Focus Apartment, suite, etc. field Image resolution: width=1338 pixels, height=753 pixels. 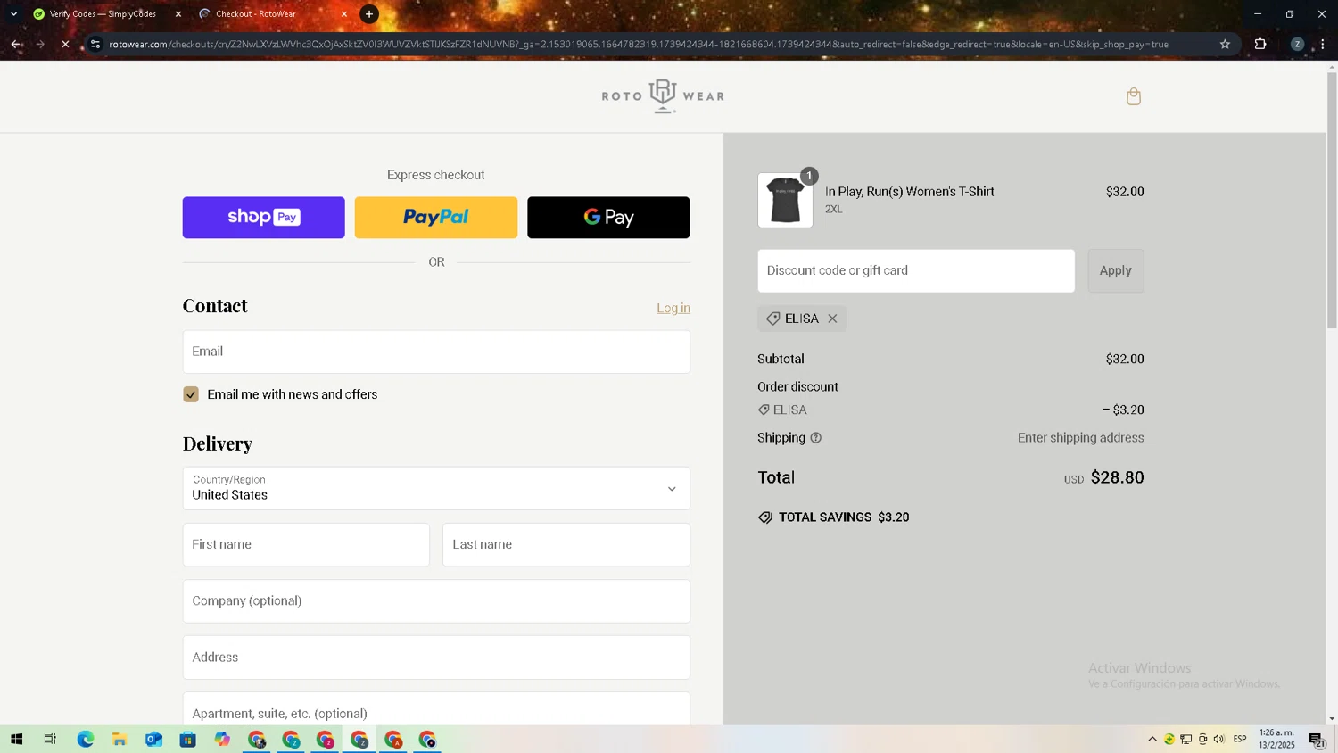click(x=436, y=711)
